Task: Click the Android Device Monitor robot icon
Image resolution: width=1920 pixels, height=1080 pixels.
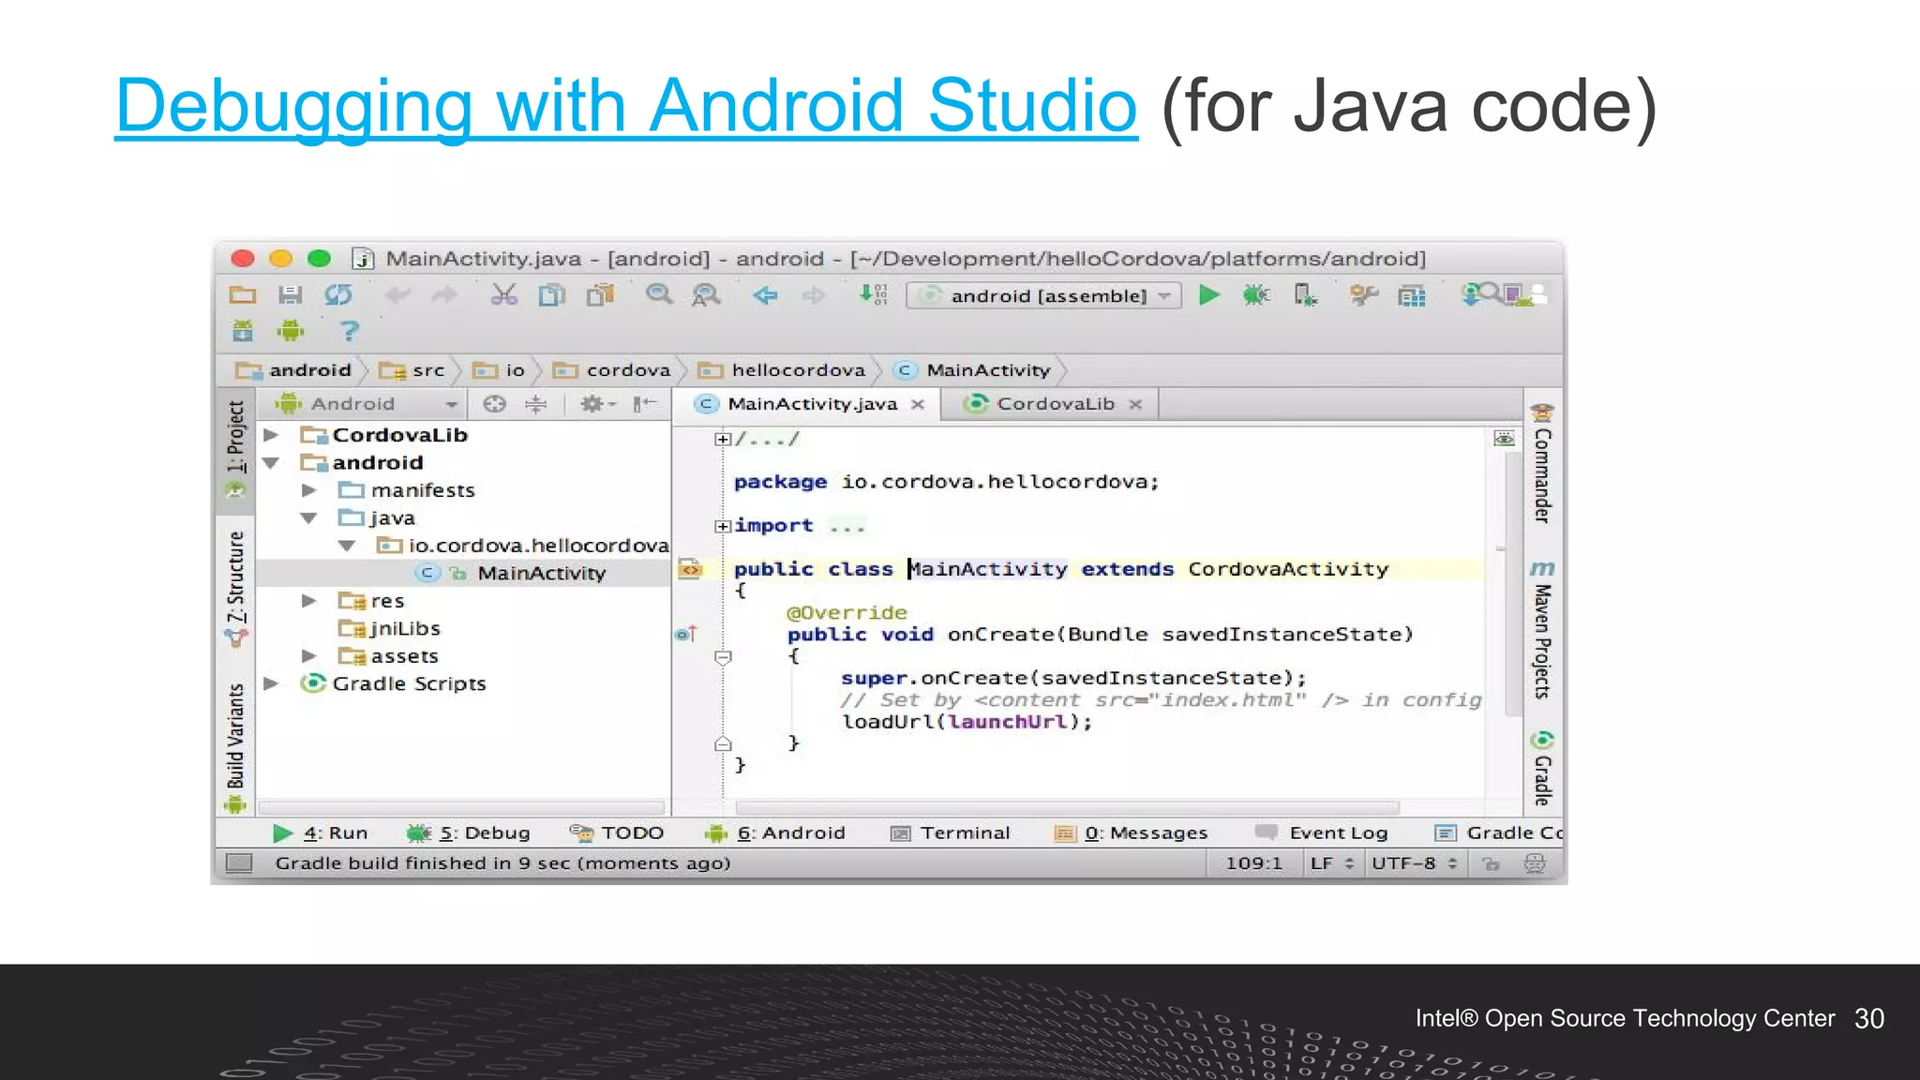Action: pos(291,330)
